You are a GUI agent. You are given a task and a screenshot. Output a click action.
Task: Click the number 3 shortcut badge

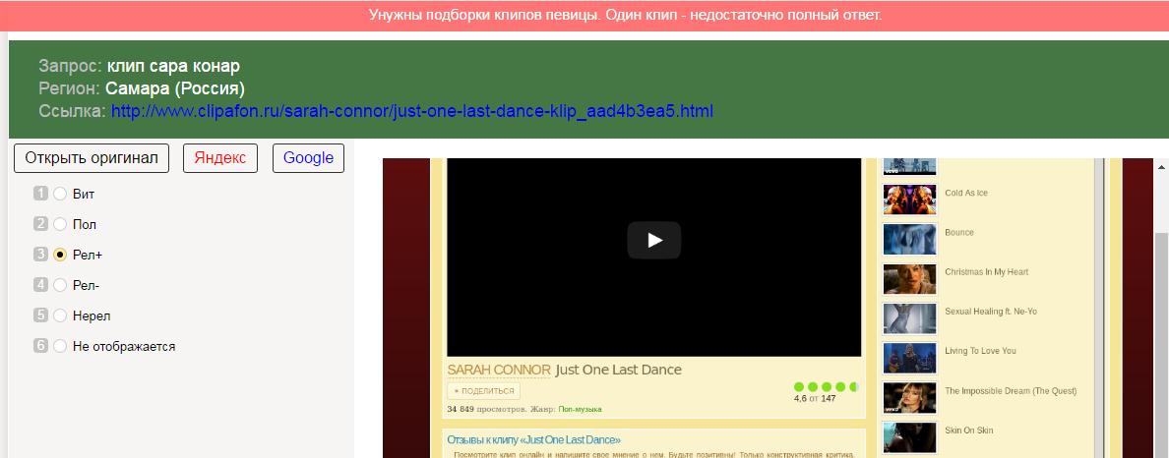40,255
